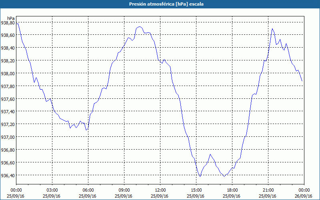The image size is (320, 200).
Task: Select the 25/09/16 date beneath 12:00
Action: tap(160, 196)
